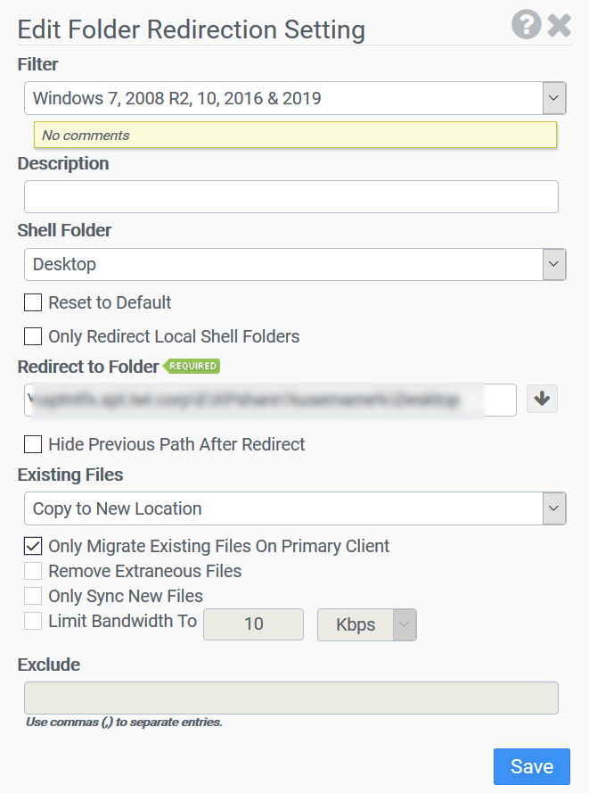The image size is (589, 793).
Task: Close the Edit Folder Redirection dialog
Action: (x=560, y=25)
